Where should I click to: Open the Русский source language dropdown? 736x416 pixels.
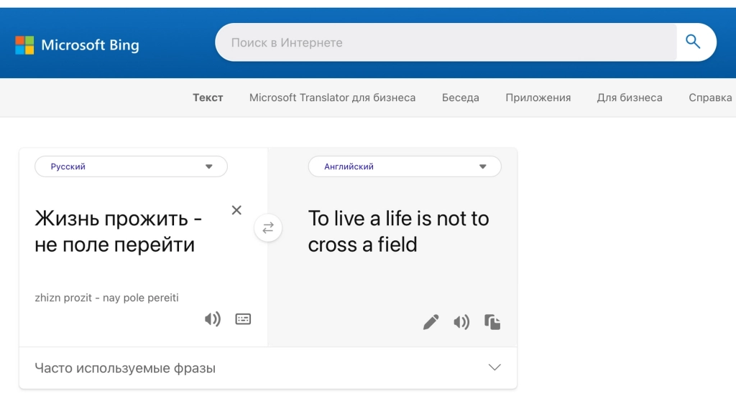(131, 166)
